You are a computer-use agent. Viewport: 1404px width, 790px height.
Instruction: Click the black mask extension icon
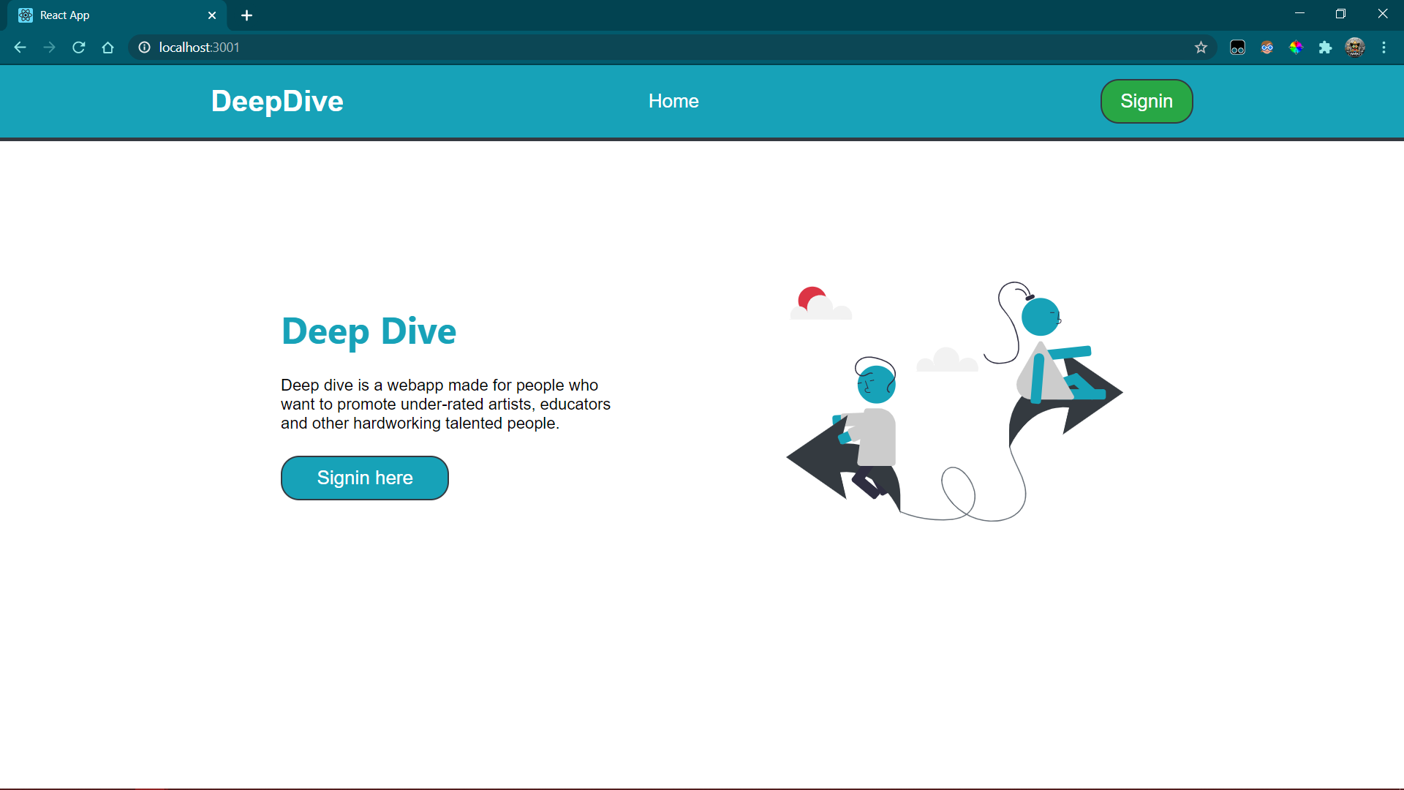[1237, 48]
